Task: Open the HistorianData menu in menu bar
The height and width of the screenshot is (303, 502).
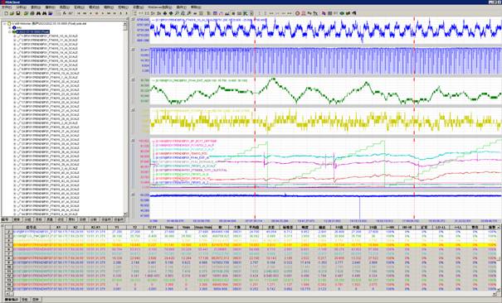Action: [x=161, y=7]
